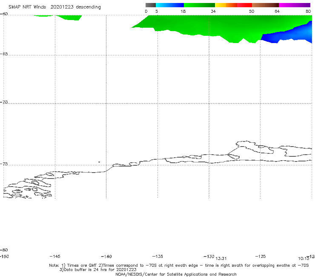Click the gray segment of the color bar
This screenshot has width=315, height=277.
coord(150,5)
